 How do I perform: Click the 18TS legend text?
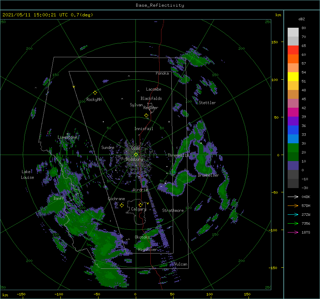click(306, 233)
